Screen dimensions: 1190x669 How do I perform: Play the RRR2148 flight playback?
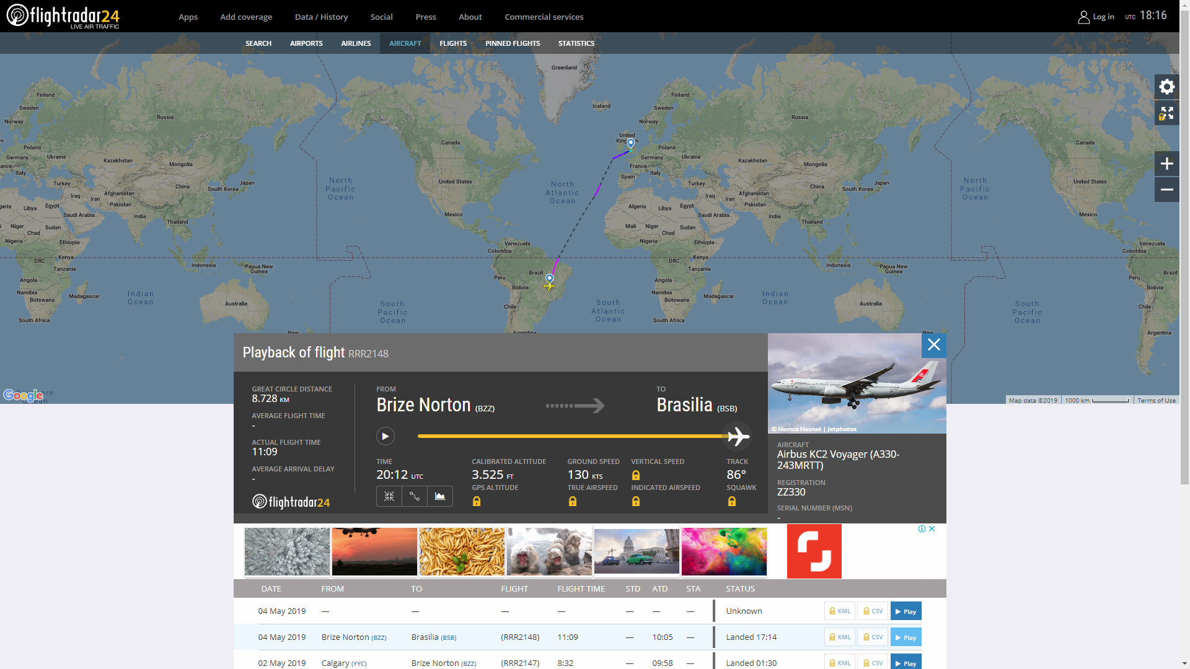[385, 436]
